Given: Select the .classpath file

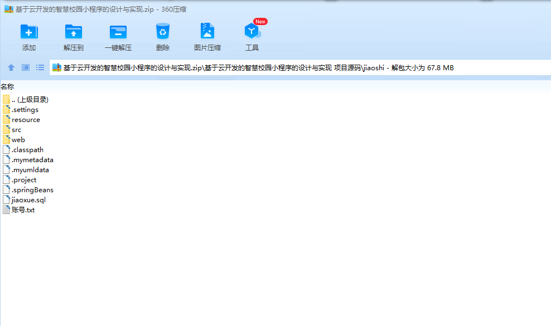Looking at the screenshot, I should [x=23, y=150].
